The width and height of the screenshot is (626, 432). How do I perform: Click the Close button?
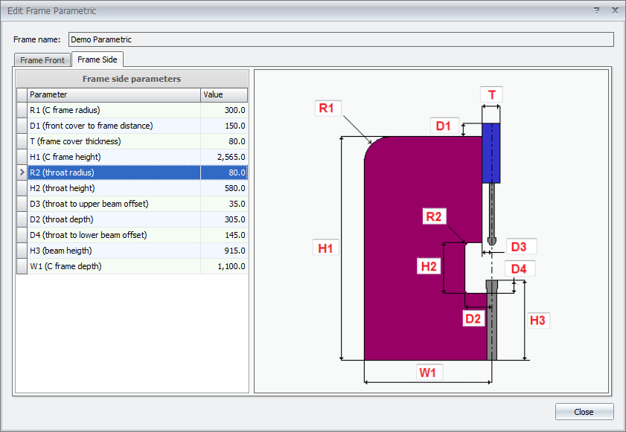click(x=584, y=412)
